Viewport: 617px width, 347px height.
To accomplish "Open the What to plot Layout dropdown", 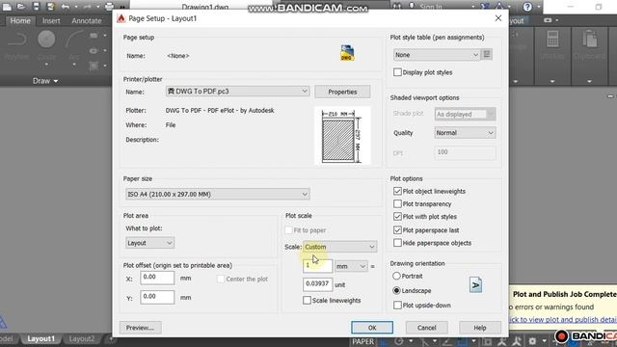I will pyautogui.click(x=149, y=243).
